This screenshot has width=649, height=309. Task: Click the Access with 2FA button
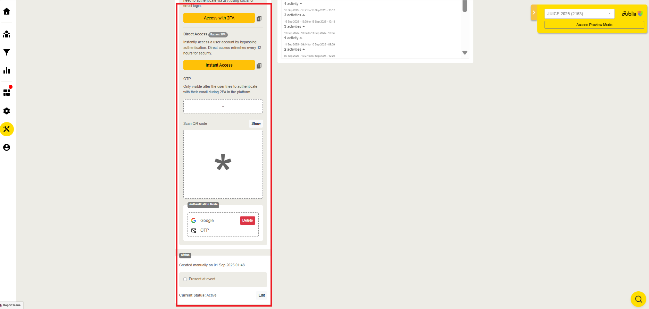click(x=219, y=18)
